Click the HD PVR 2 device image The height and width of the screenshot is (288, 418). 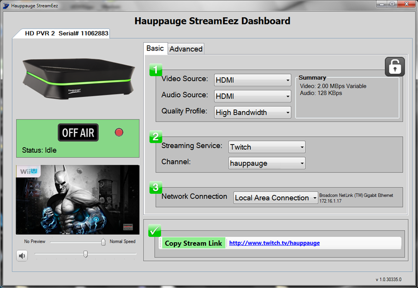[x=77, y=78]
